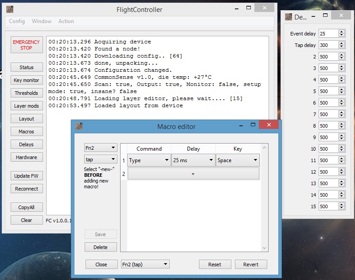Click the Macro editor window icon
Image resolution: width=355 pixels, height=280 pixels.
79,126
